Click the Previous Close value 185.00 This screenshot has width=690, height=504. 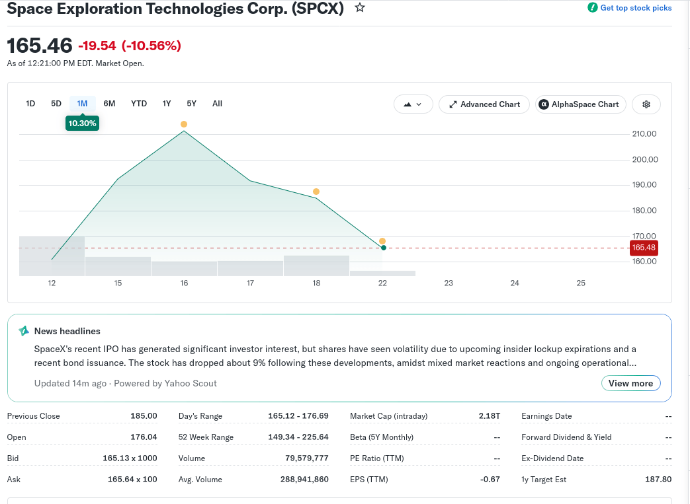pos(144,416)
